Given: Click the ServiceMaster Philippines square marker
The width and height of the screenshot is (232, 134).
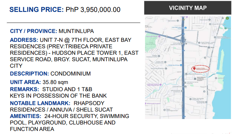Looking at the screenshot, I should (x=195, y=79).
